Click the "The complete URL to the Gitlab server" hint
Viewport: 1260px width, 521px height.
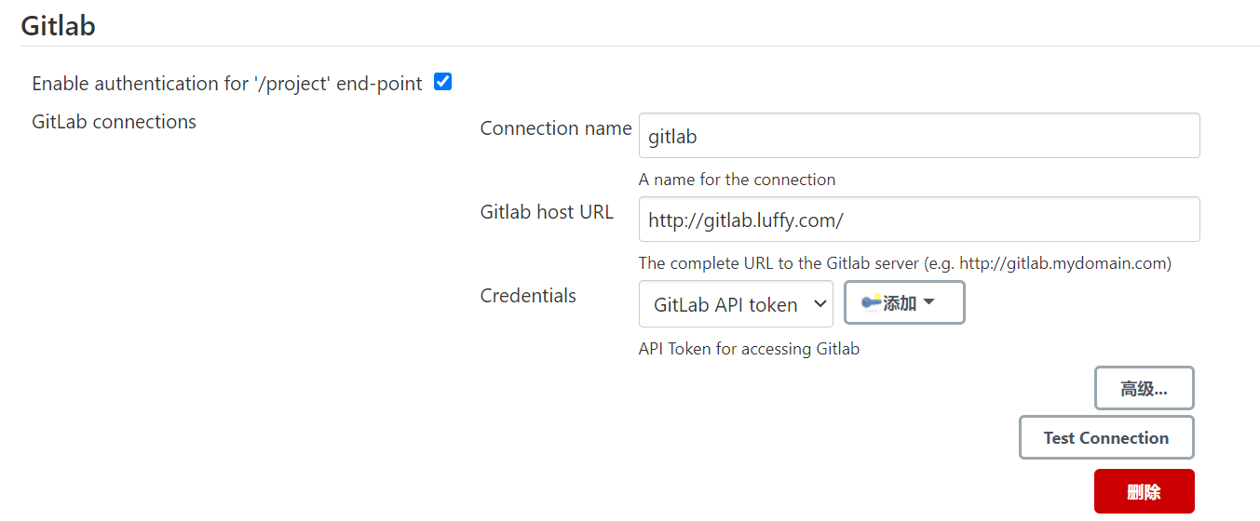coord(904,263)
